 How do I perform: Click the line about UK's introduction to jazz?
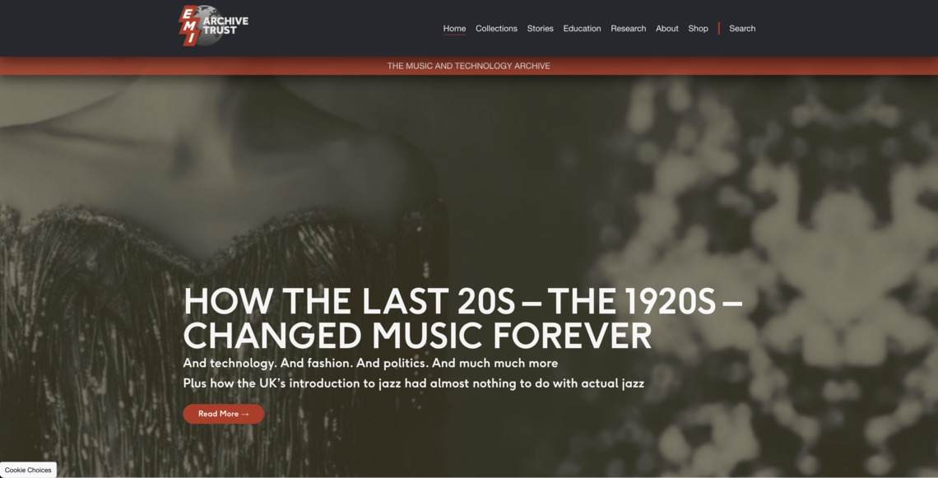click(x=413, y=383)
